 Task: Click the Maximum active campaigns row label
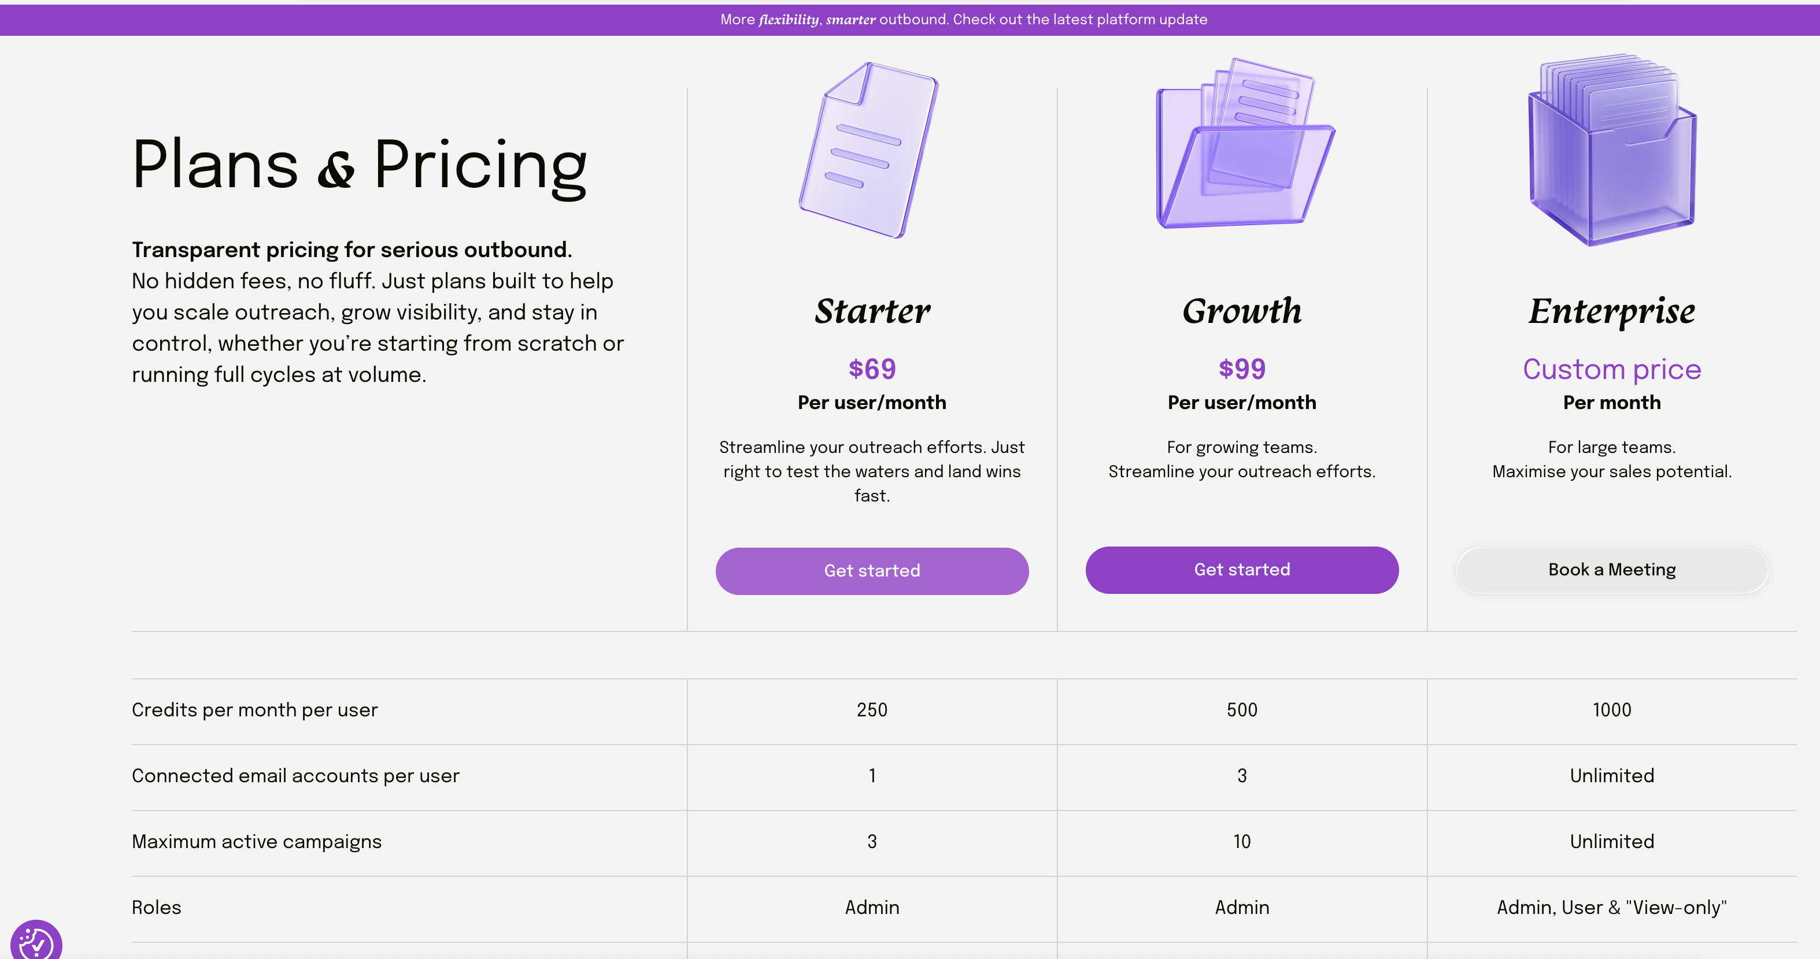pos(257,842)
